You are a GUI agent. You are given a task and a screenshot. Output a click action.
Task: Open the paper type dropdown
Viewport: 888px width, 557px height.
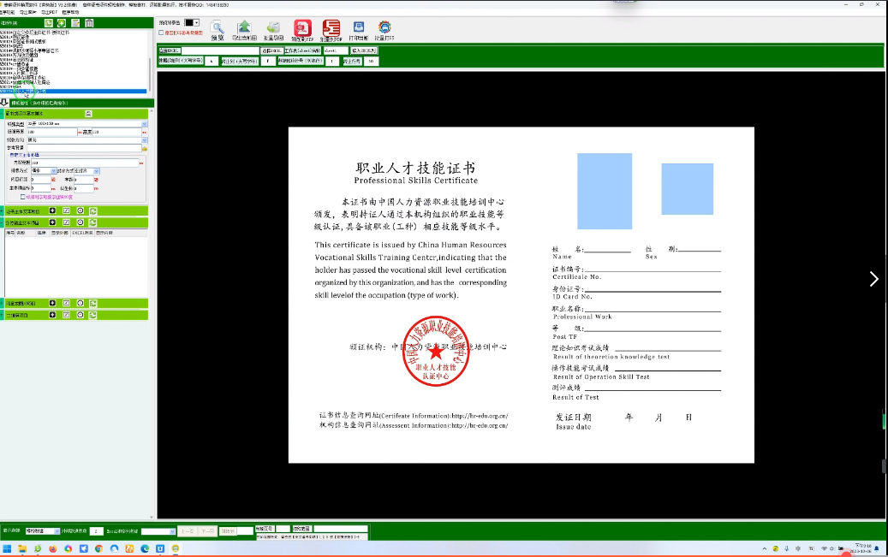(x=145, y=124)
